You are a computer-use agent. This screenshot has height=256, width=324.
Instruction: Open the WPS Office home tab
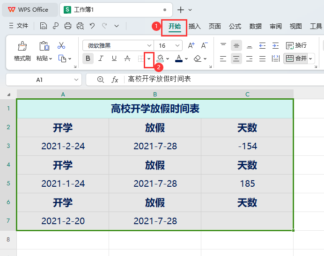[30, 10]
